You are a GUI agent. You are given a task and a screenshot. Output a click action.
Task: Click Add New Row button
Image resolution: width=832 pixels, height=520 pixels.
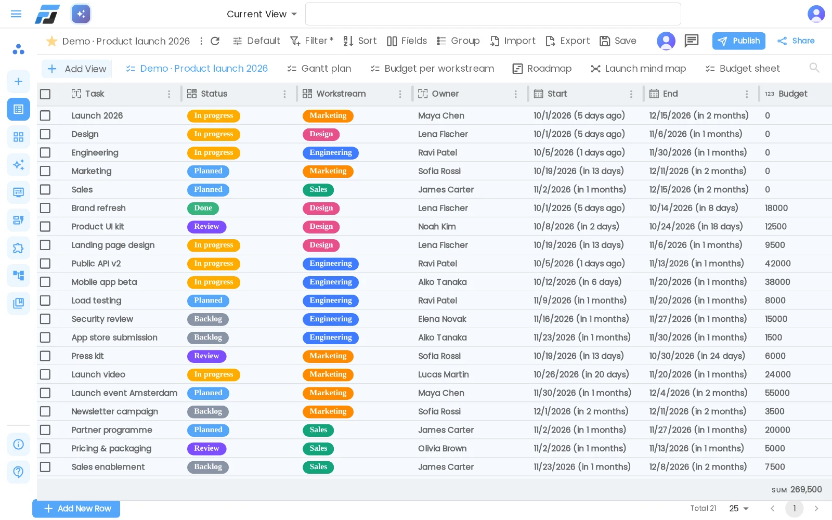76,509
